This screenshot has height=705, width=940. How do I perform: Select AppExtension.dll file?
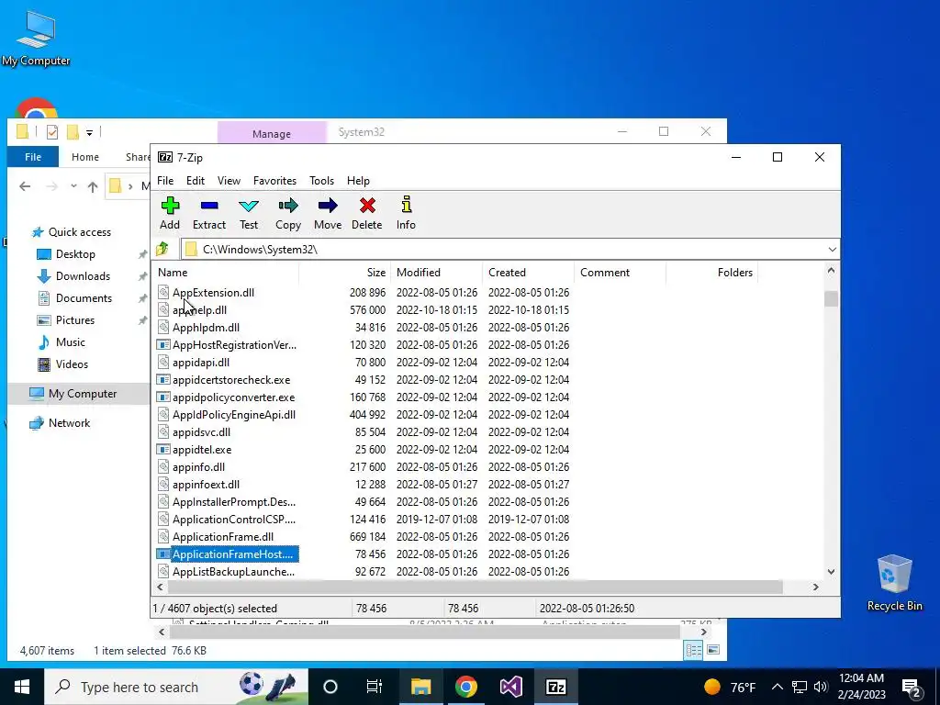[x=213, y=293]
